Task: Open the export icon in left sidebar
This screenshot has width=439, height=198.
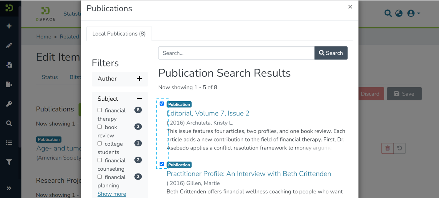Action: [x=9, y=84]
